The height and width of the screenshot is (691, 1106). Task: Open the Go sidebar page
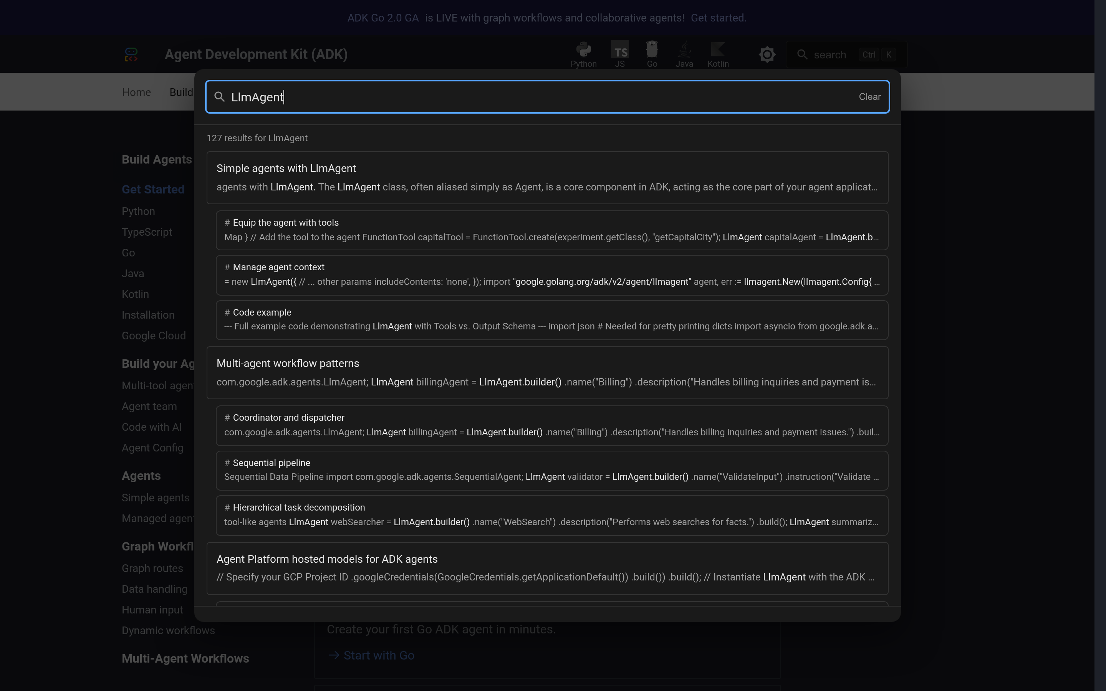coord(128,253)
